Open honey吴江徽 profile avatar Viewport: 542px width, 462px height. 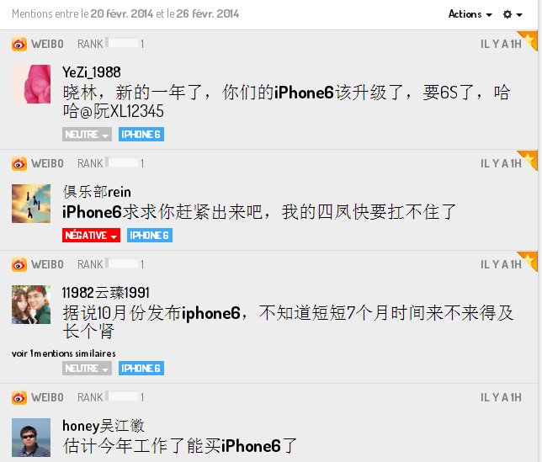31,438
